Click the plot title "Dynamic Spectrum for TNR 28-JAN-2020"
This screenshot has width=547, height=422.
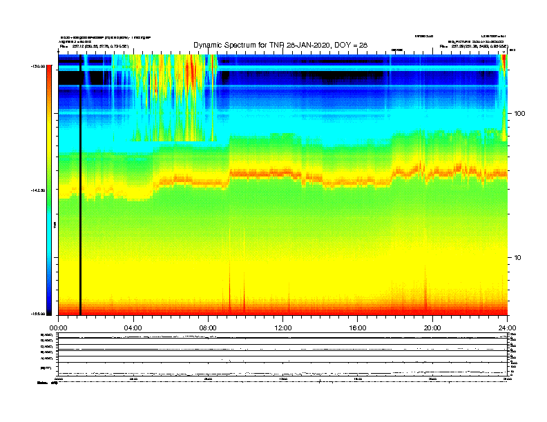coord(262,45)
